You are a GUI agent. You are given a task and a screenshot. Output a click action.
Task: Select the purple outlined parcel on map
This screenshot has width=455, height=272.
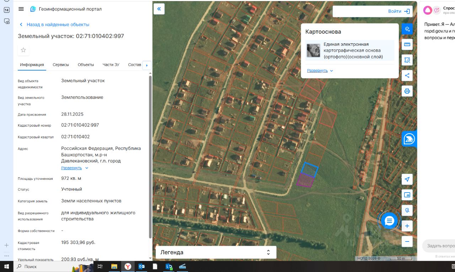(x=305, y=180)
